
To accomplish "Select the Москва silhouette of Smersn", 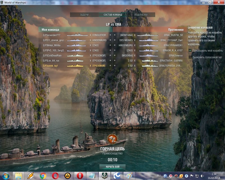I will point(149,55).
